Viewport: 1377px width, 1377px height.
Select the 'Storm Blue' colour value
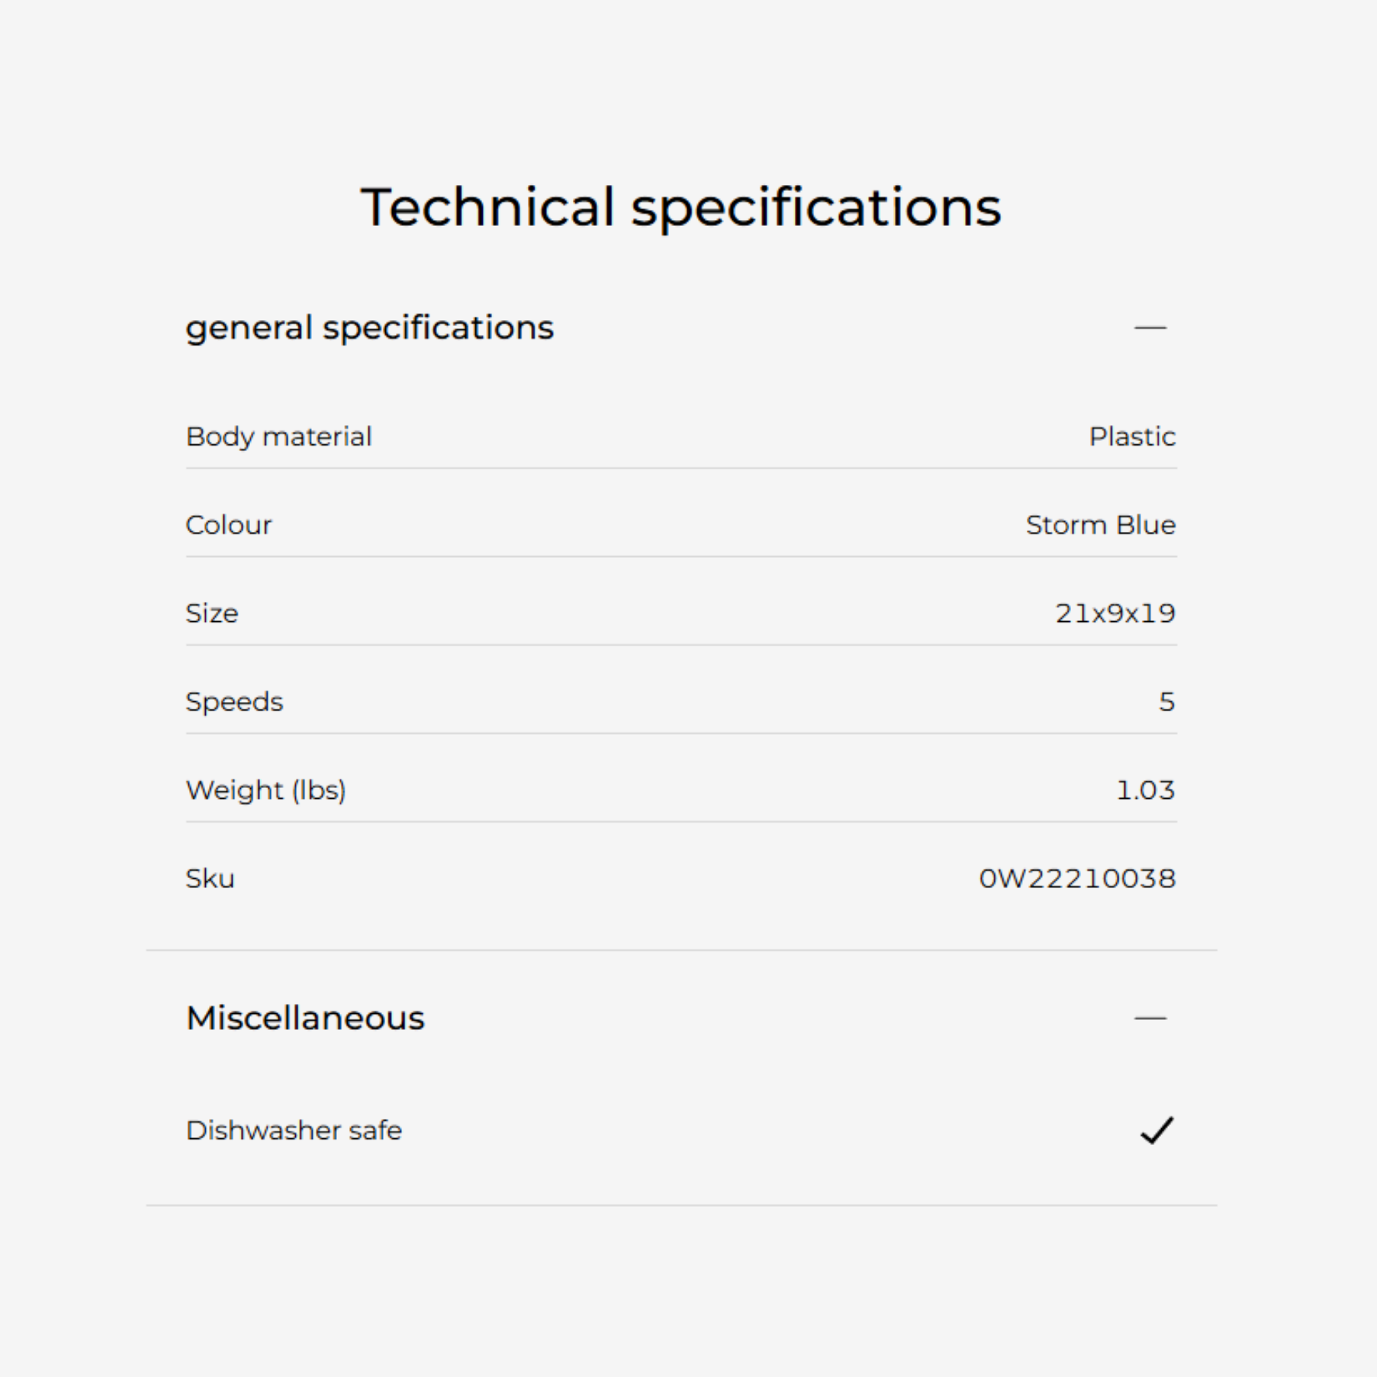click(1101, 525)
